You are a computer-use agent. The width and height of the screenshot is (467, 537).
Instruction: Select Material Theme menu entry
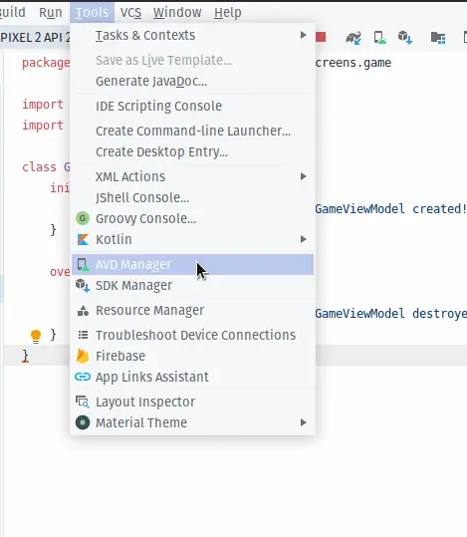192,422
